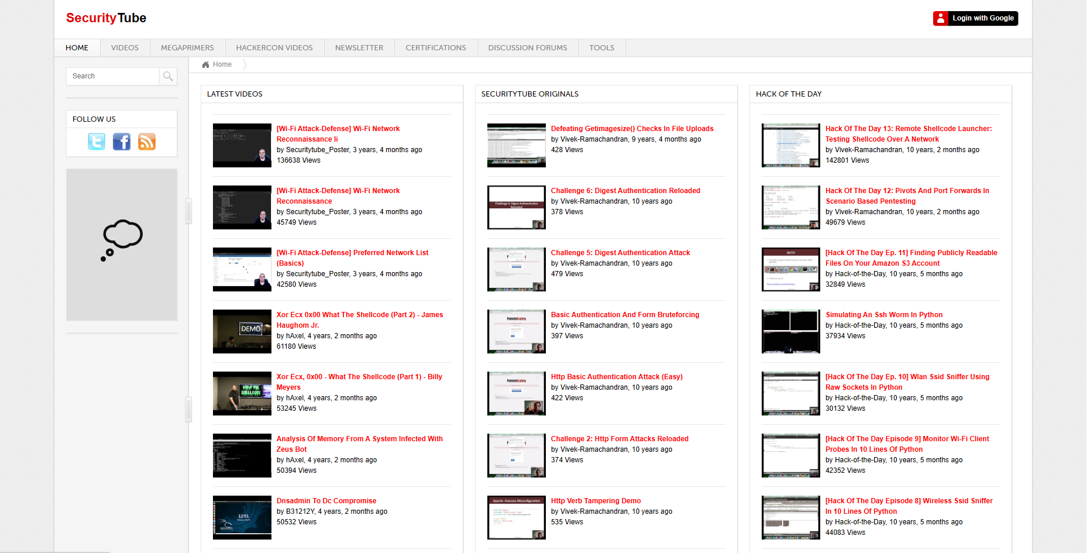The image size is (1087, 553).
Task: Open Hack Of The Day 13 link
Action: coord(909,134)
